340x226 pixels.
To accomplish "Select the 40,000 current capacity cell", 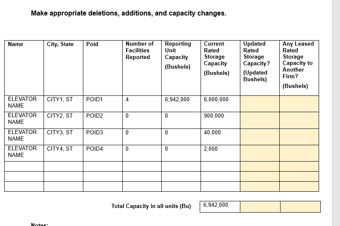I will coord(220,136).
